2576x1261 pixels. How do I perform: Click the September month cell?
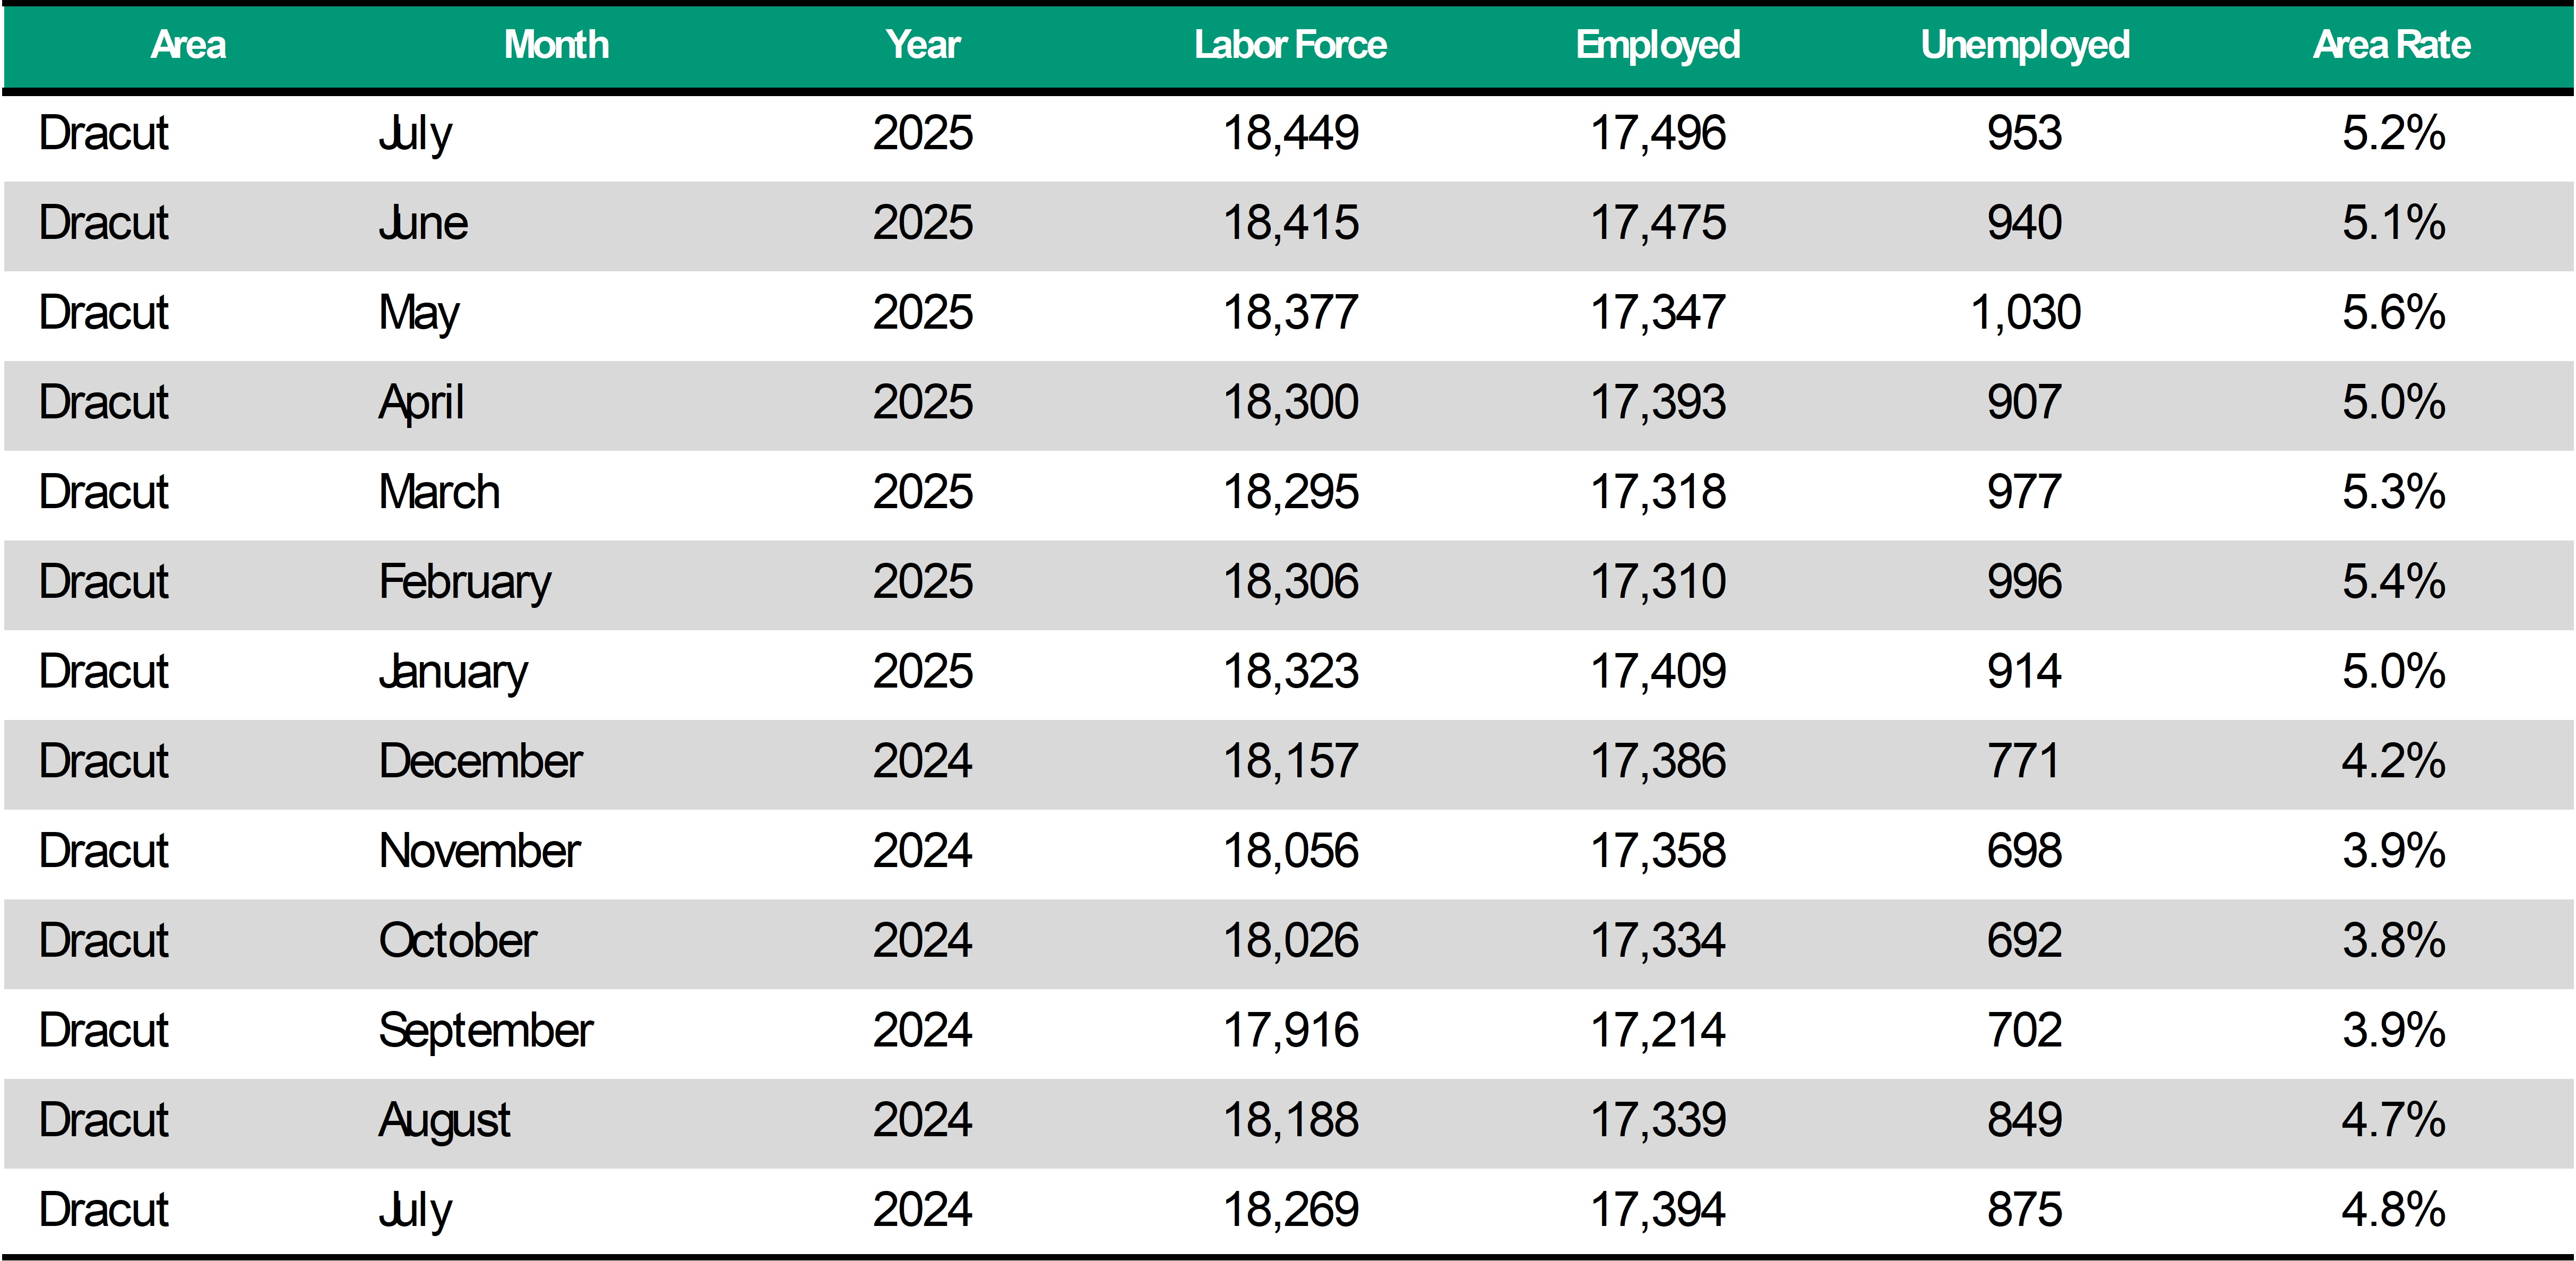pos(486,1031)
